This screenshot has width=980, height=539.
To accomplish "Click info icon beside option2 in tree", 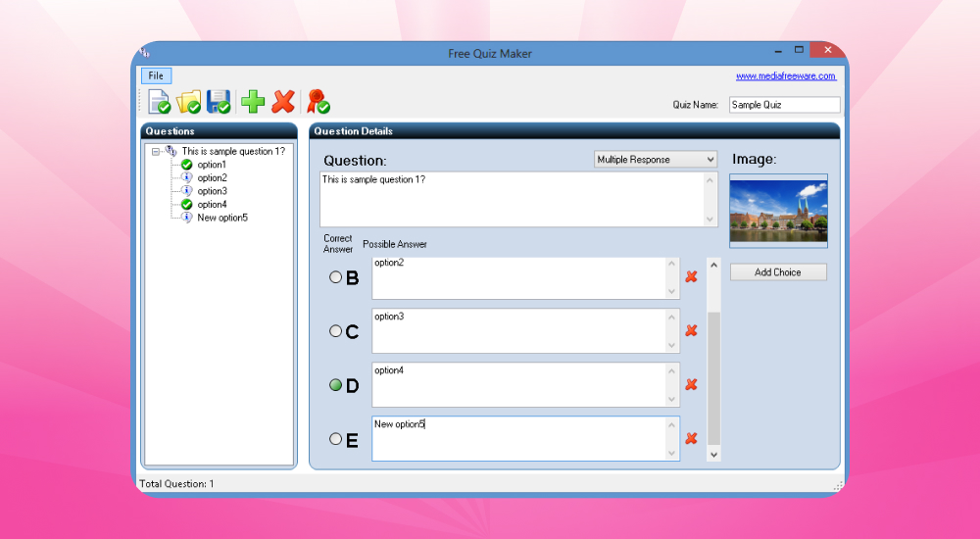I will [x=186, y=177].
